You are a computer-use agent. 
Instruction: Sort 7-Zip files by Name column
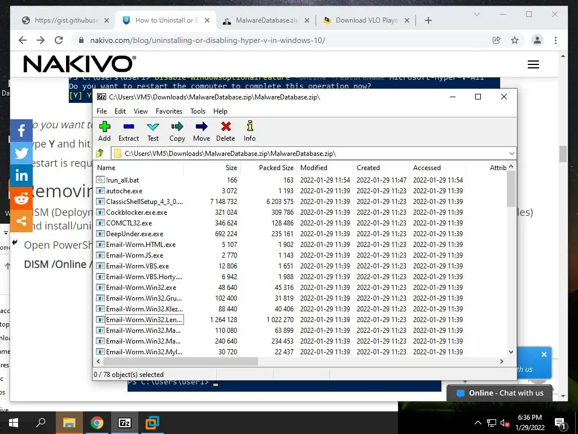[x=139, y=167]
